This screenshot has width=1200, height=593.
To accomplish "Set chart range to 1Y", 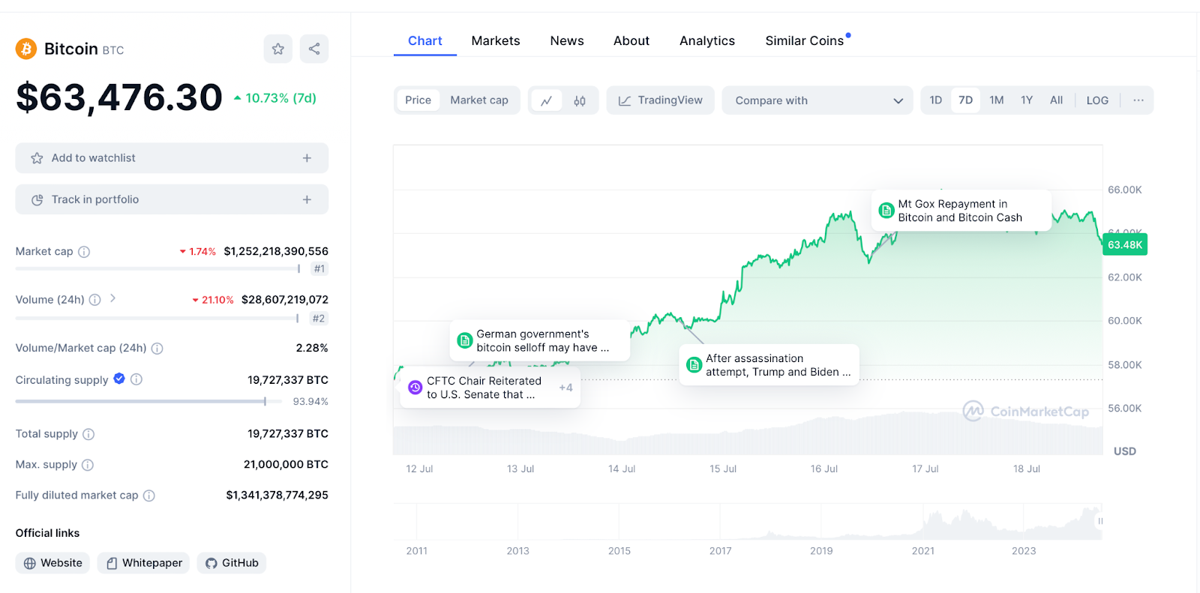I will pyautogui.click(x=1027, y=100).
